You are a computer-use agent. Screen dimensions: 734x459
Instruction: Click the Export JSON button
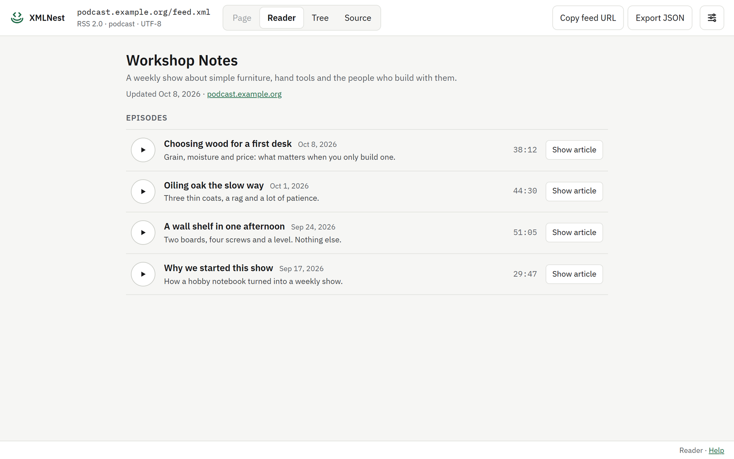660,18
